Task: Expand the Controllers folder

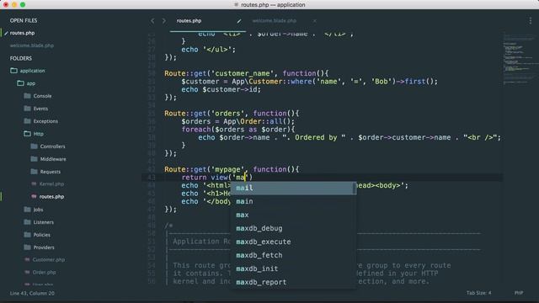Action: [x=52, y=146]
